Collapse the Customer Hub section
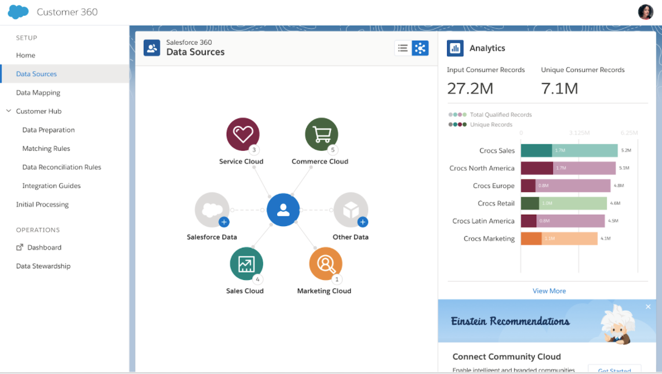 click(x=8, y=111)
